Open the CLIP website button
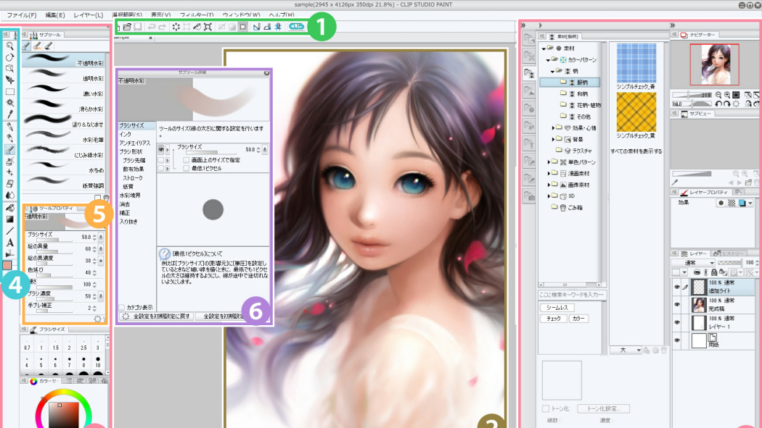This screenshot has height=428, width=762. coord(296,27)
